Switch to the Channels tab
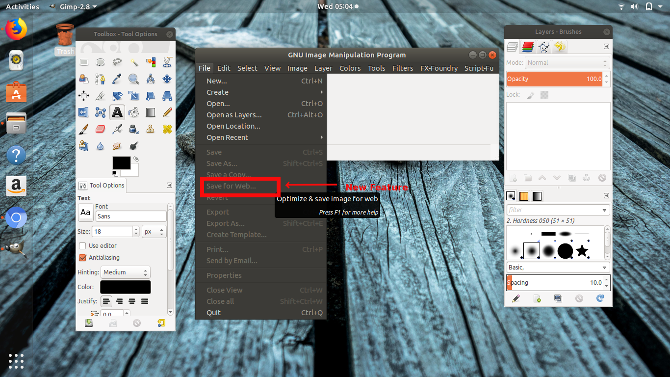Viewport: 670px width, 377px height. [x=528, y=47]
